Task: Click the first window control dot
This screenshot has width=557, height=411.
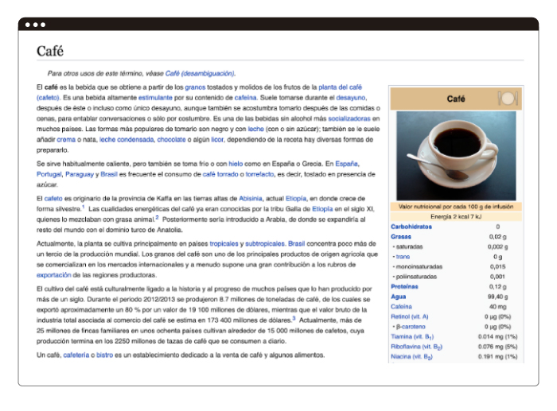Action: pos(28,25)
